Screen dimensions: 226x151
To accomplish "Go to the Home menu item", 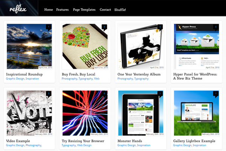I will pos(49,10).
